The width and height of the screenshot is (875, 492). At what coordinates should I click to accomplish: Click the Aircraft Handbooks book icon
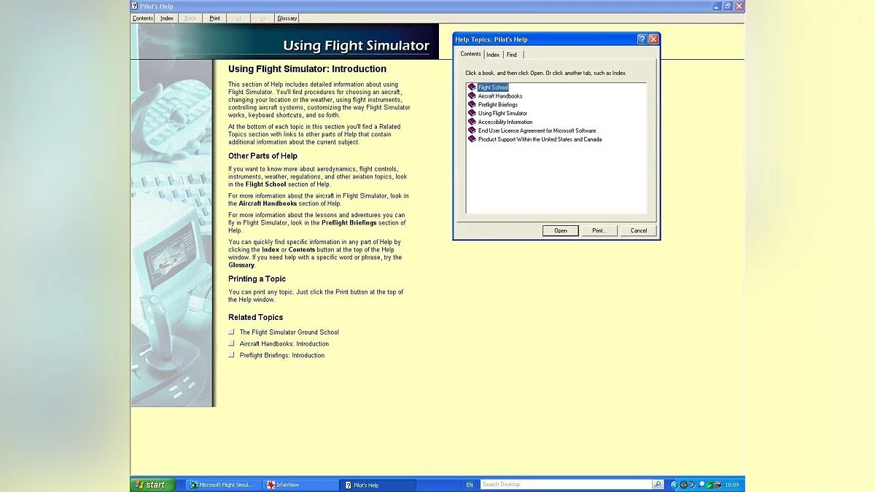click(x=472, y=96)
